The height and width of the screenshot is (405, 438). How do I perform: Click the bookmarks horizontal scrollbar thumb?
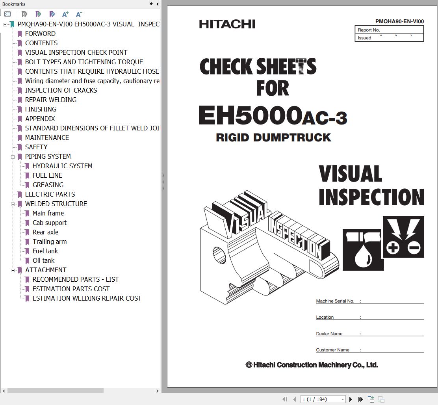click(x=55, y=391)
